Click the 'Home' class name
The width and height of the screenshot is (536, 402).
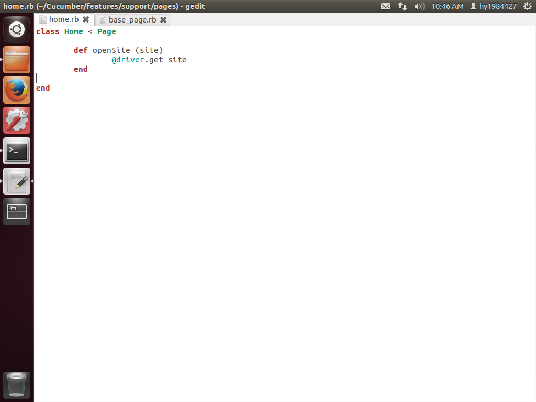pyautogui.click(x=73, y=31)
